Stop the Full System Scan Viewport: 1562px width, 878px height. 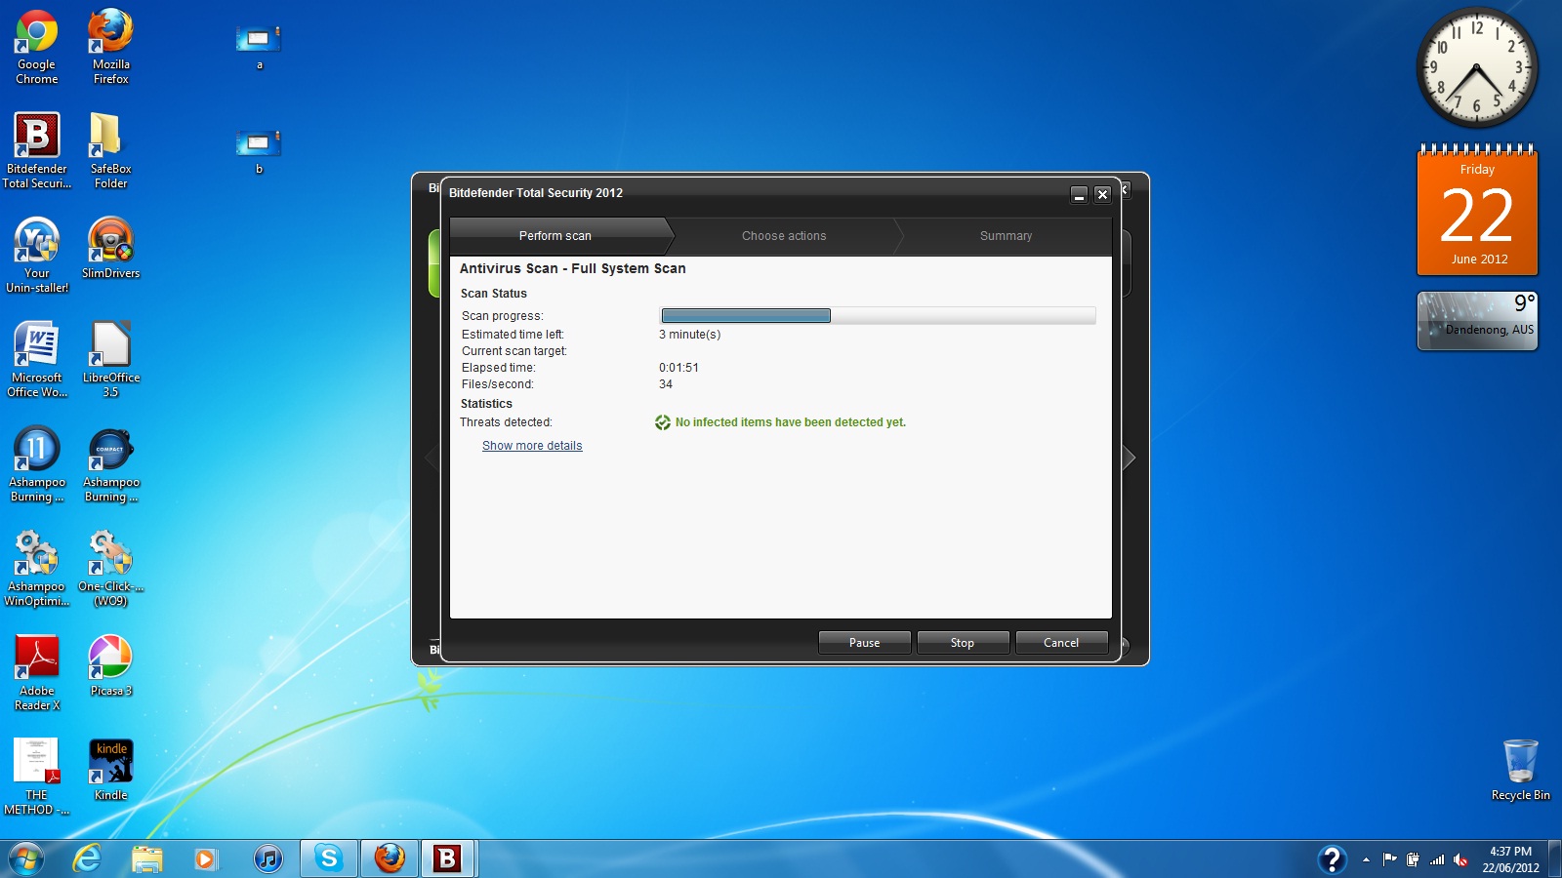click(963, 643)
